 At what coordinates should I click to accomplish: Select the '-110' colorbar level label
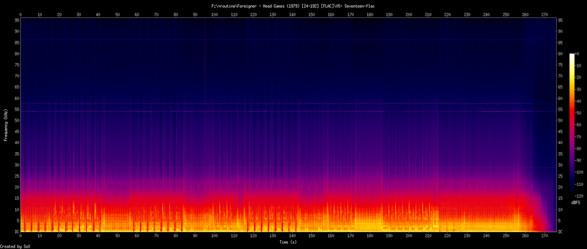(x=580, y=184)
